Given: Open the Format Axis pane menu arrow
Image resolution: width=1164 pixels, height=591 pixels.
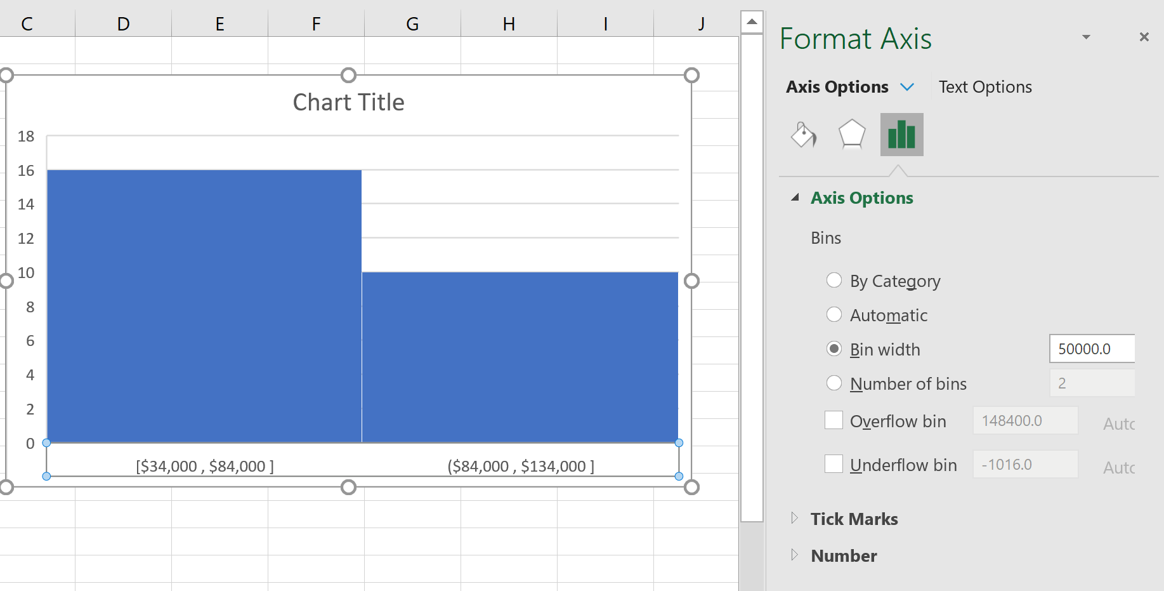Looking at the screenshot, I should (x=1087, y=37).
